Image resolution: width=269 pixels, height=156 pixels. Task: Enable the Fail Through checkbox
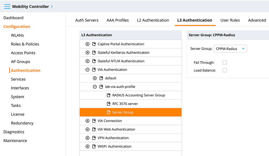point(225,63)
